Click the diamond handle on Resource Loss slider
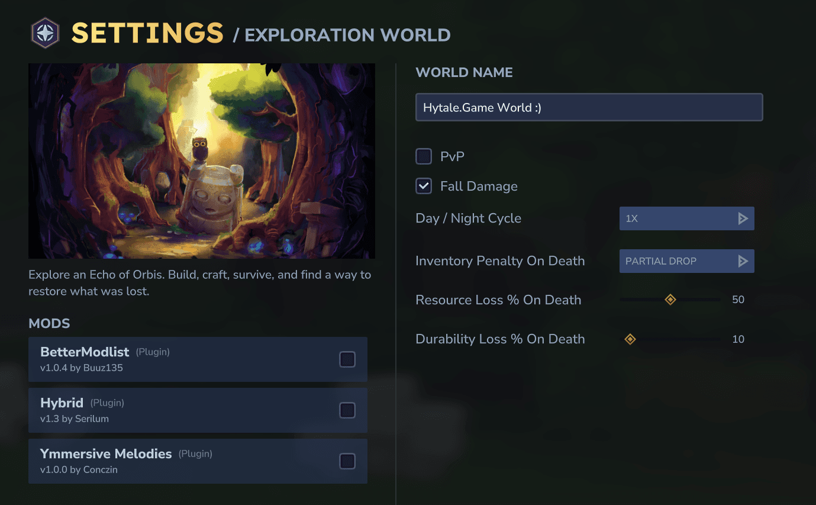Screen dimensions: 816x505 pos(670,300)
